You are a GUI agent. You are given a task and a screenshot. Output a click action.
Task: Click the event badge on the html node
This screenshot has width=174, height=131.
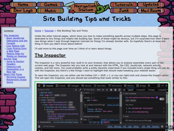[x=57, y=95]
